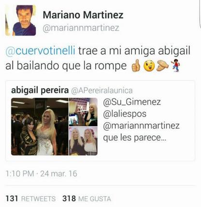Open @mariannmartinez mention in the quoted tweet
The height and width of the screenshot is (207, 201).
tap(141, 126)
